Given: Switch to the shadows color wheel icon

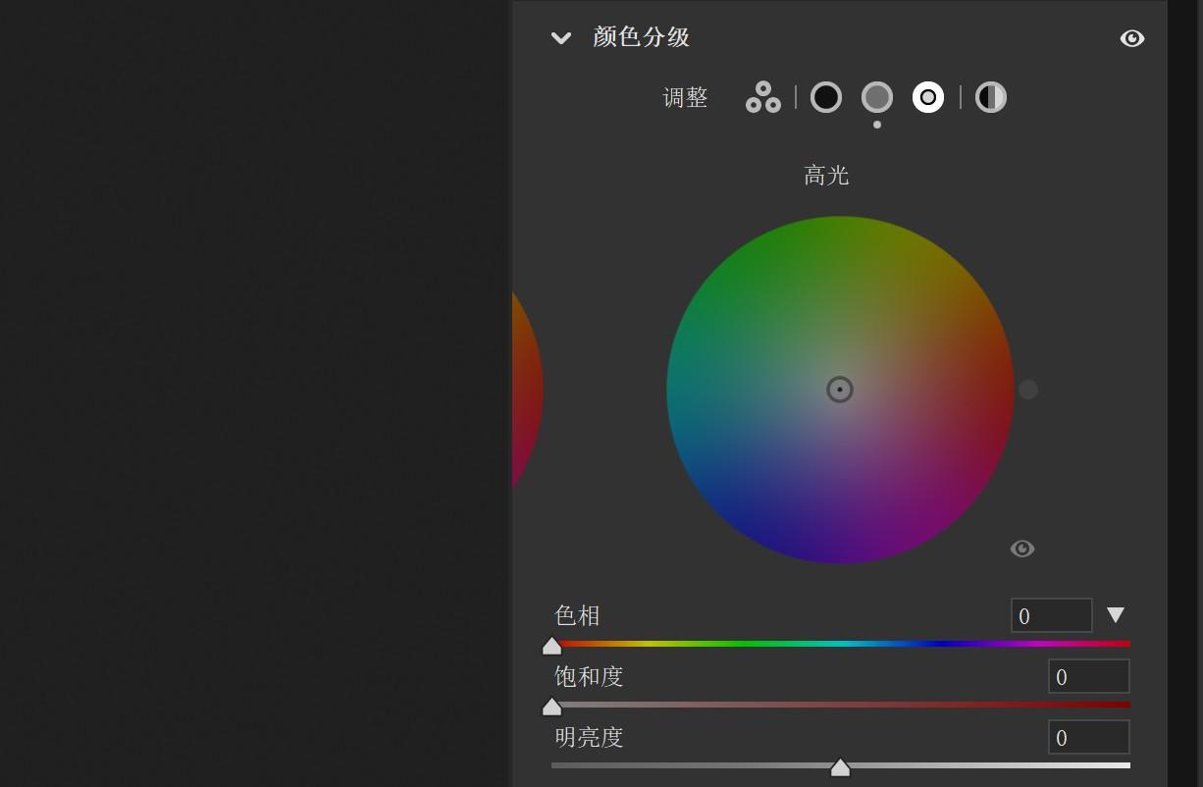Looking at the screenshot, I should coord(826,97).
